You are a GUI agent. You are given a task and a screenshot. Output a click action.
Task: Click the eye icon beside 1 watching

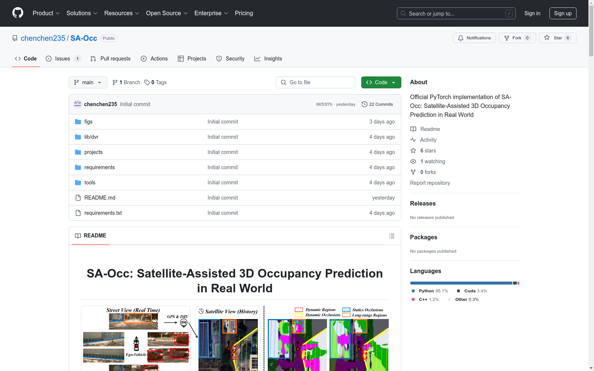point(413,161)
